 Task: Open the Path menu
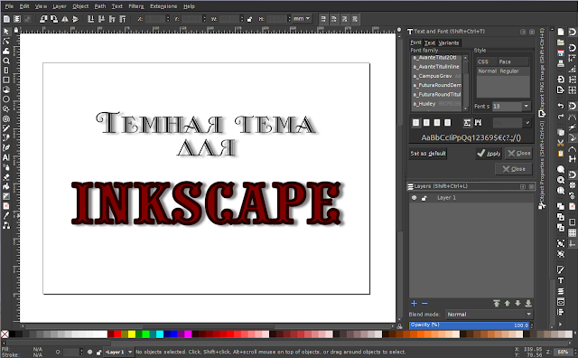[100, 6]
